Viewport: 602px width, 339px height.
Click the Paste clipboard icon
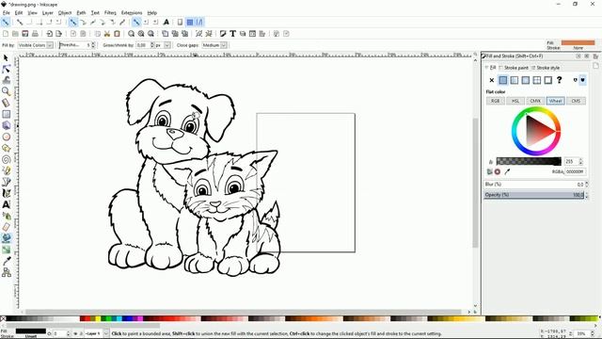[x=117, y=34]
